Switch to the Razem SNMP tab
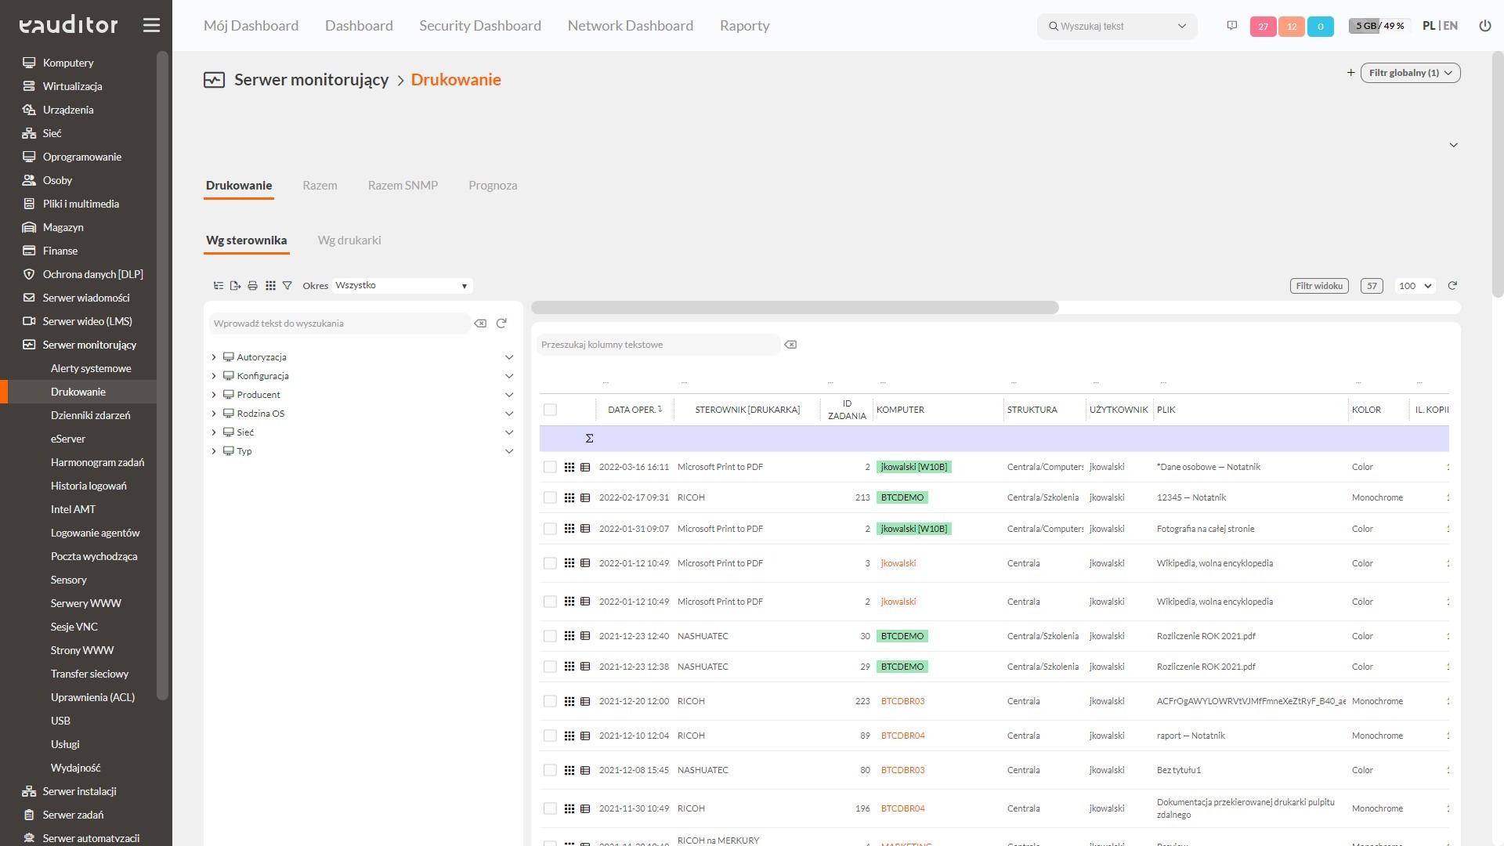Viewport: 1504px width, 846px height. pyautogui.click(x=403, y=186)
